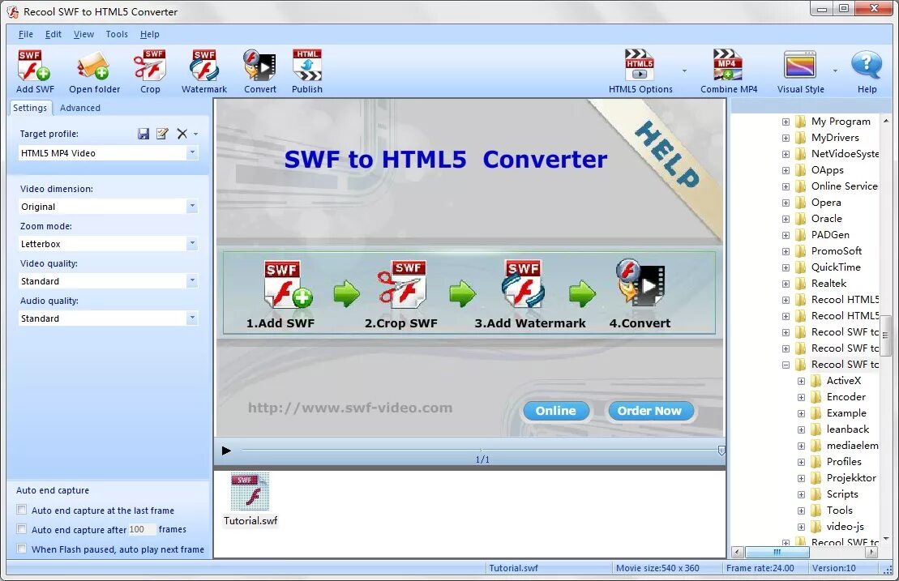
Task: Select the Realtek folder
Action: coord(828,283)
